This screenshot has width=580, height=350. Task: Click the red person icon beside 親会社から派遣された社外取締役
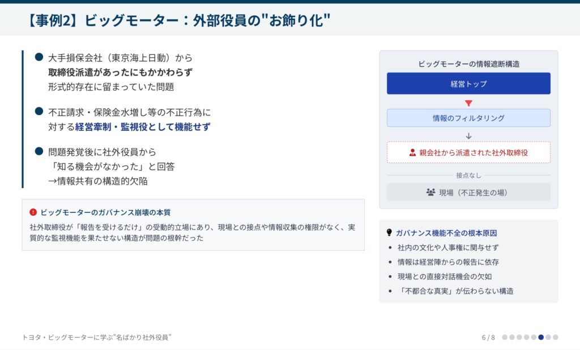412,152
